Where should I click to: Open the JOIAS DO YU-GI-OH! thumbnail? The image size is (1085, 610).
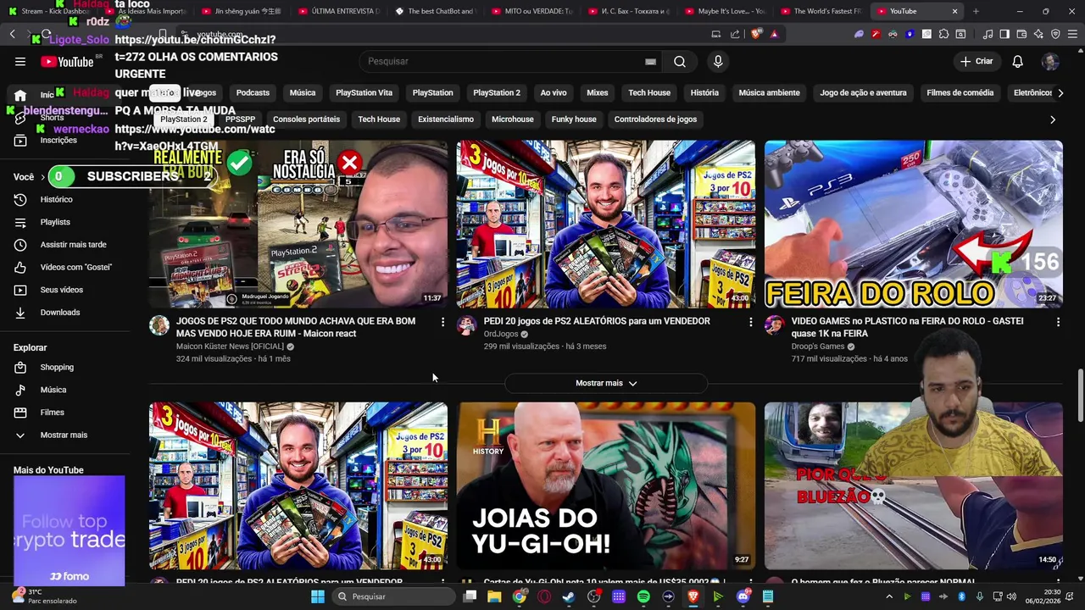[x=606, y=485]
